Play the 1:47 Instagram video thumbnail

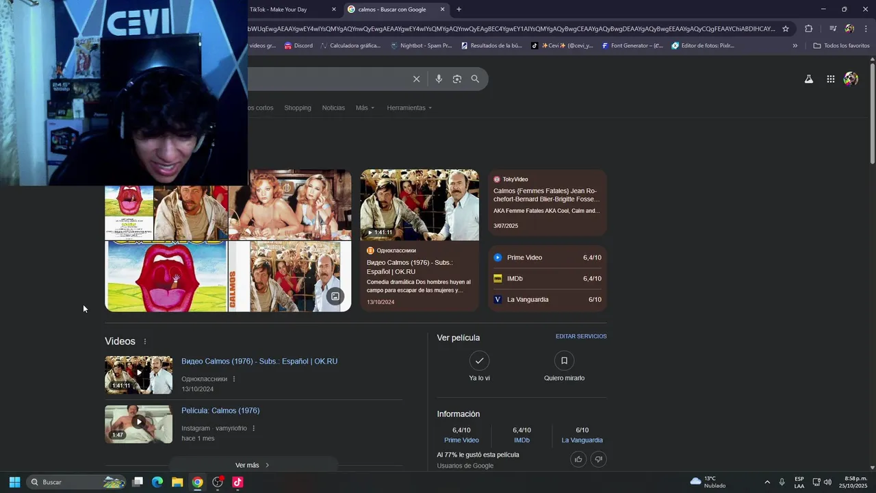click(x=138, y=424)
